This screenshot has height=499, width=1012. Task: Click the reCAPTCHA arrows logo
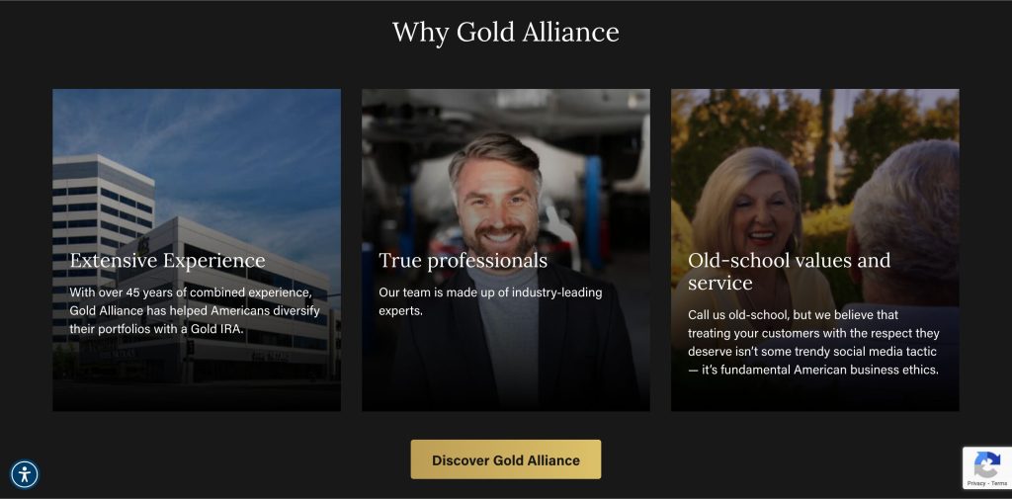[x=987, y=464]
